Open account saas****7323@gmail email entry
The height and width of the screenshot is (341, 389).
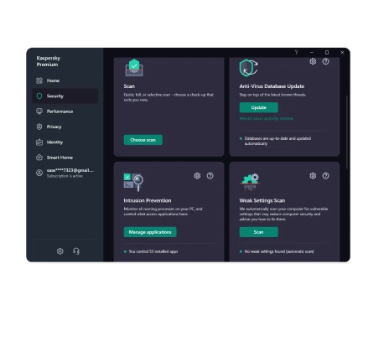click(x=70, y=170)
